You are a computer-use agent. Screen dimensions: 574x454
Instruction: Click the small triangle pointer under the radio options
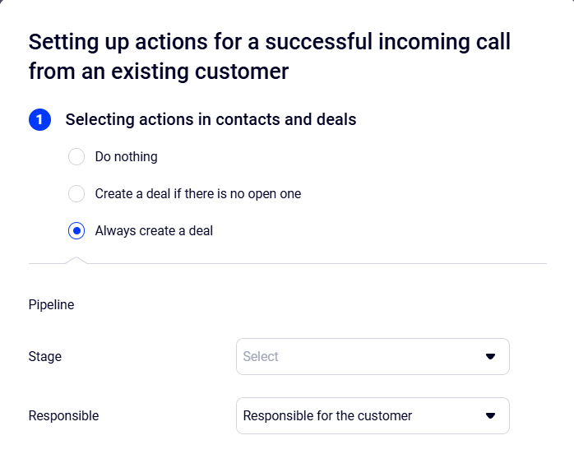(x=76, y=260)
